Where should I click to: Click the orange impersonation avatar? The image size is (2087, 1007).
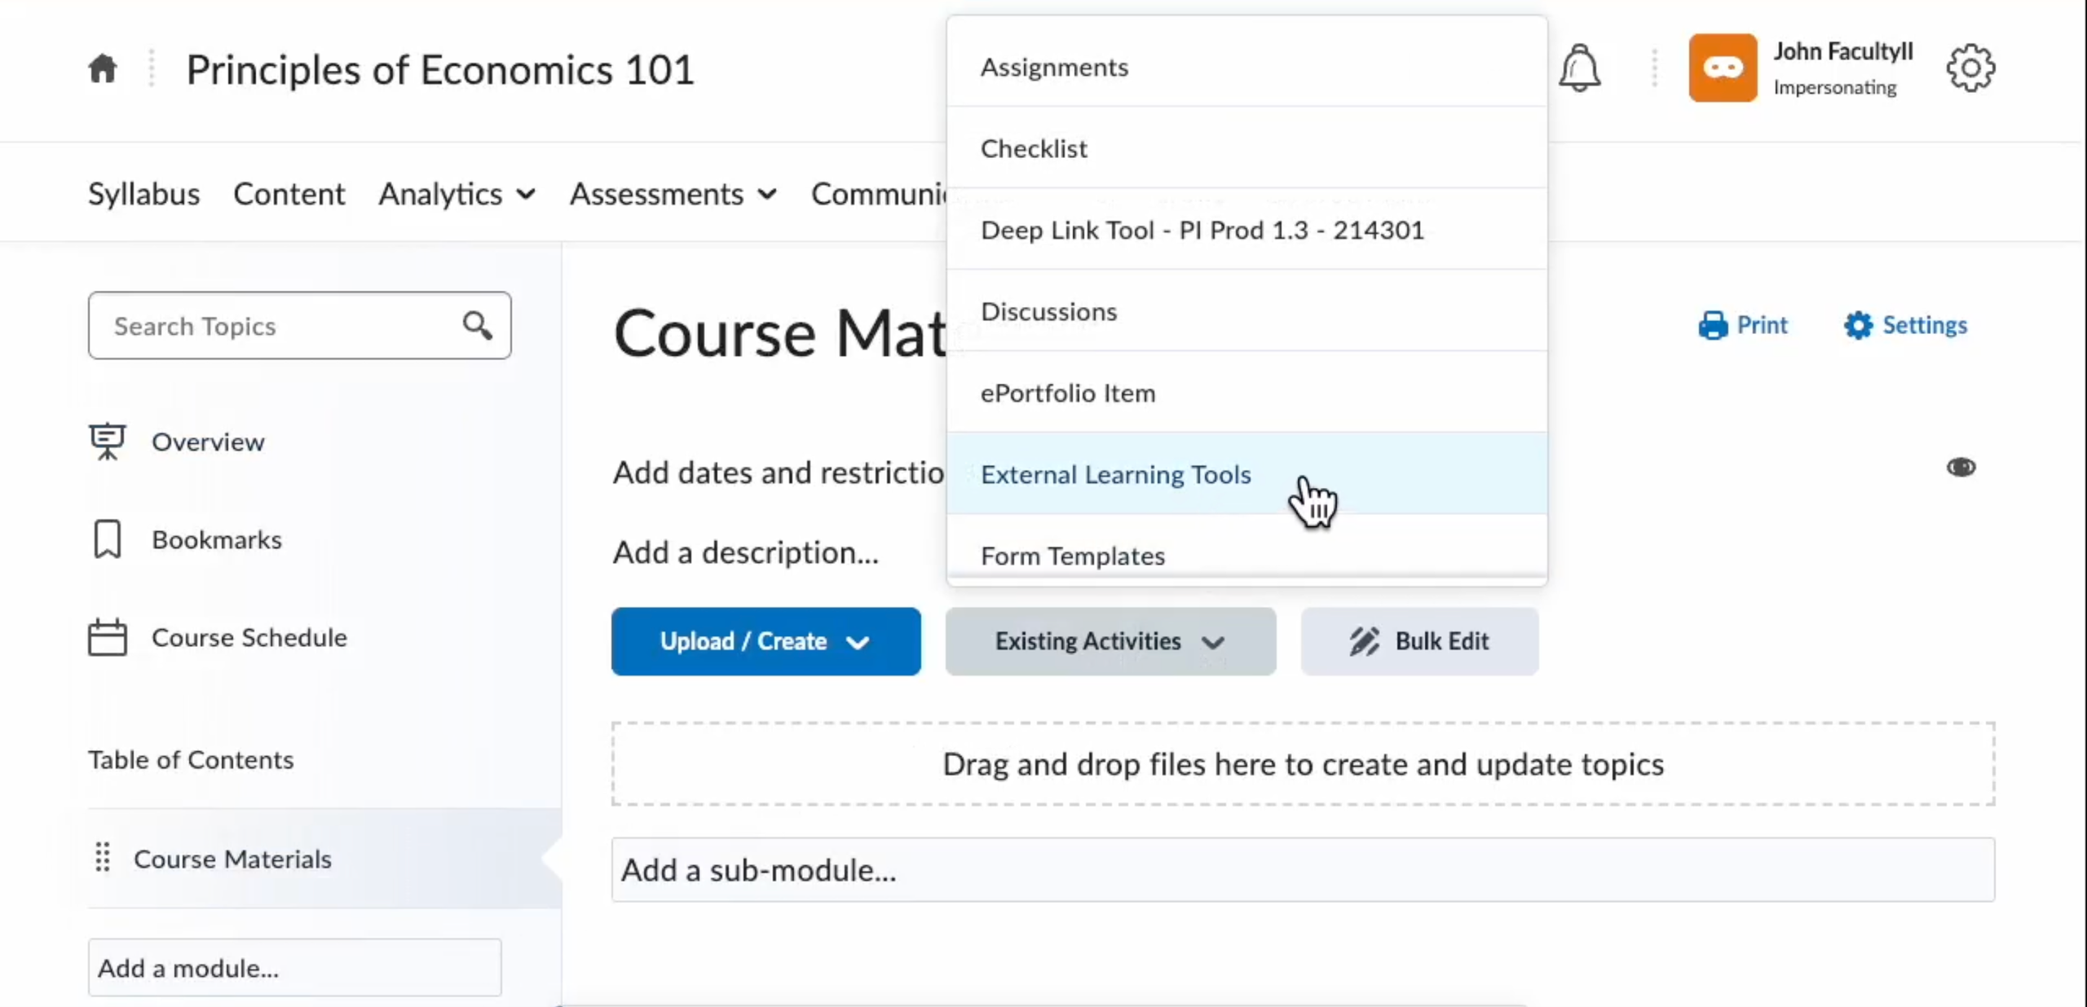coord(1723,68)
